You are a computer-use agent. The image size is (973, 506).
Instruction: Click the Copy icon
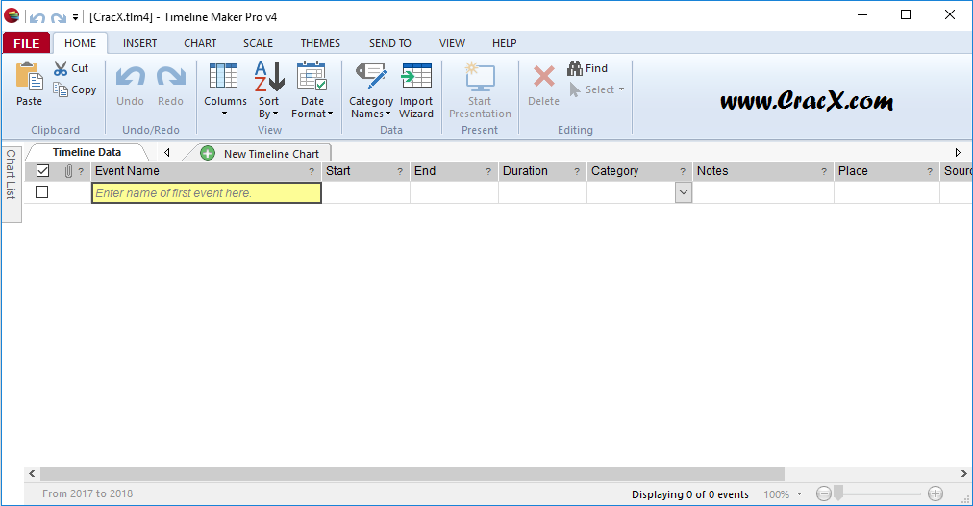[61, 89]
